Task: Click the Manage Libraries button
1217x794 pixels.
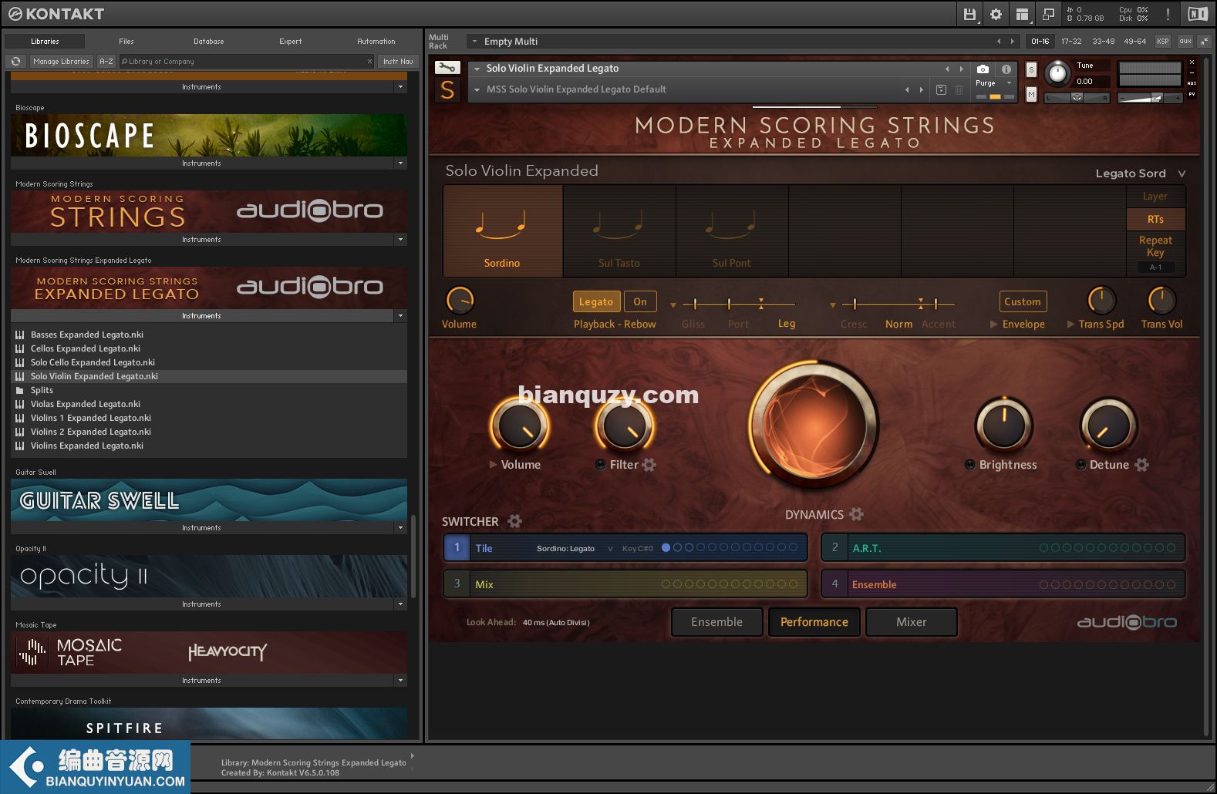Action: 61,62
